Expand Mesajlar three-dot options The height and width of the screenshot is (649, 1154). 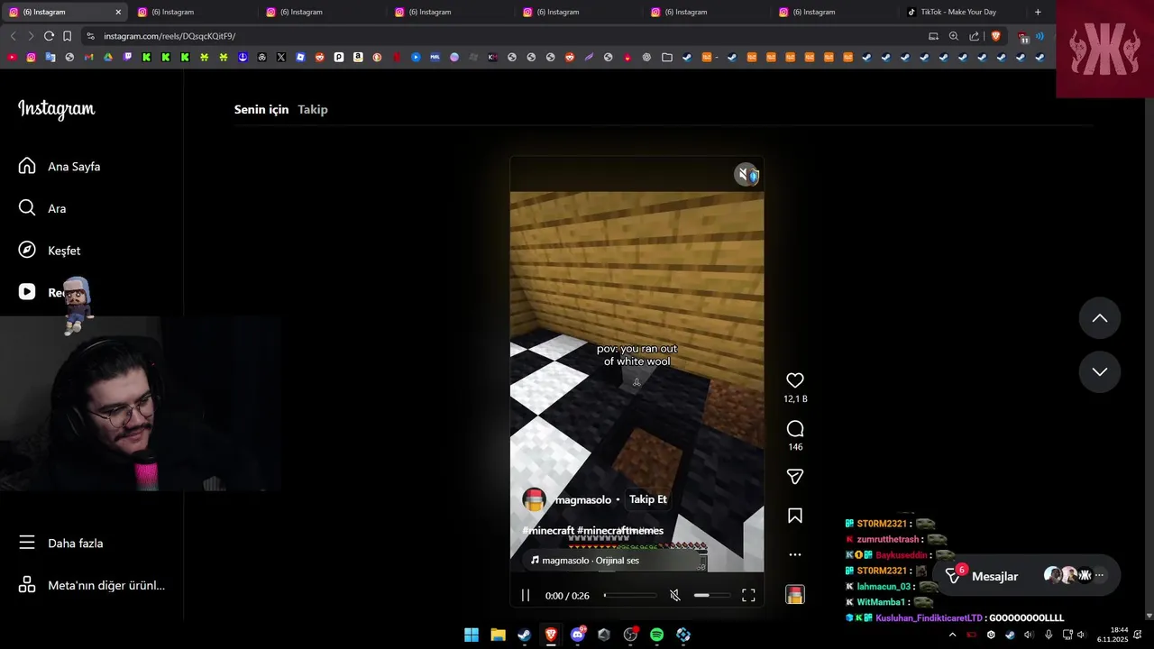pyautogui.click(x=1099, y=575)
